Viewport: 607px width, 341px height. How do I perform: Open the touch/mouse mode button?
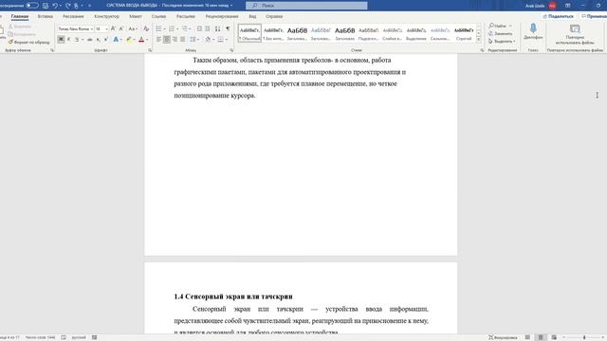click(x=76, y=6)
